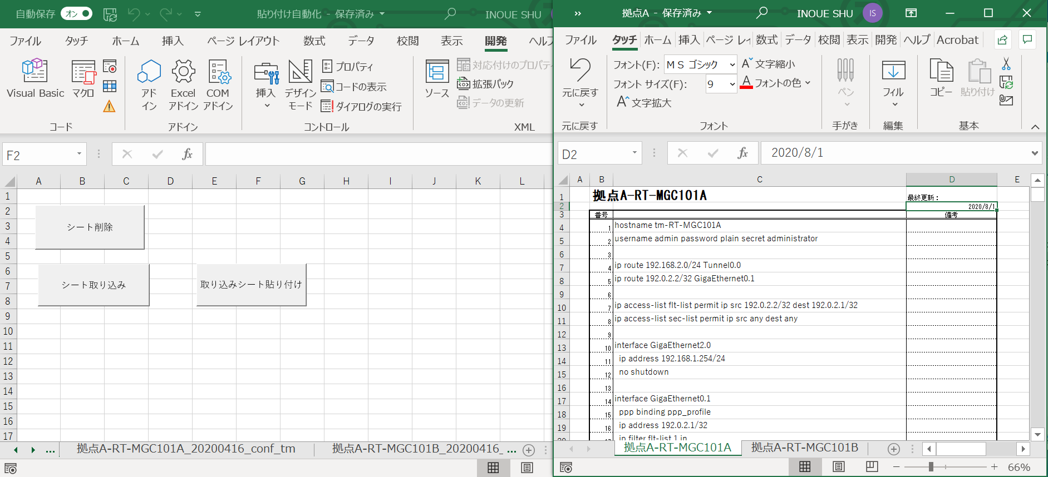Click the Share icon in right window

click(x=1002, y=39)
